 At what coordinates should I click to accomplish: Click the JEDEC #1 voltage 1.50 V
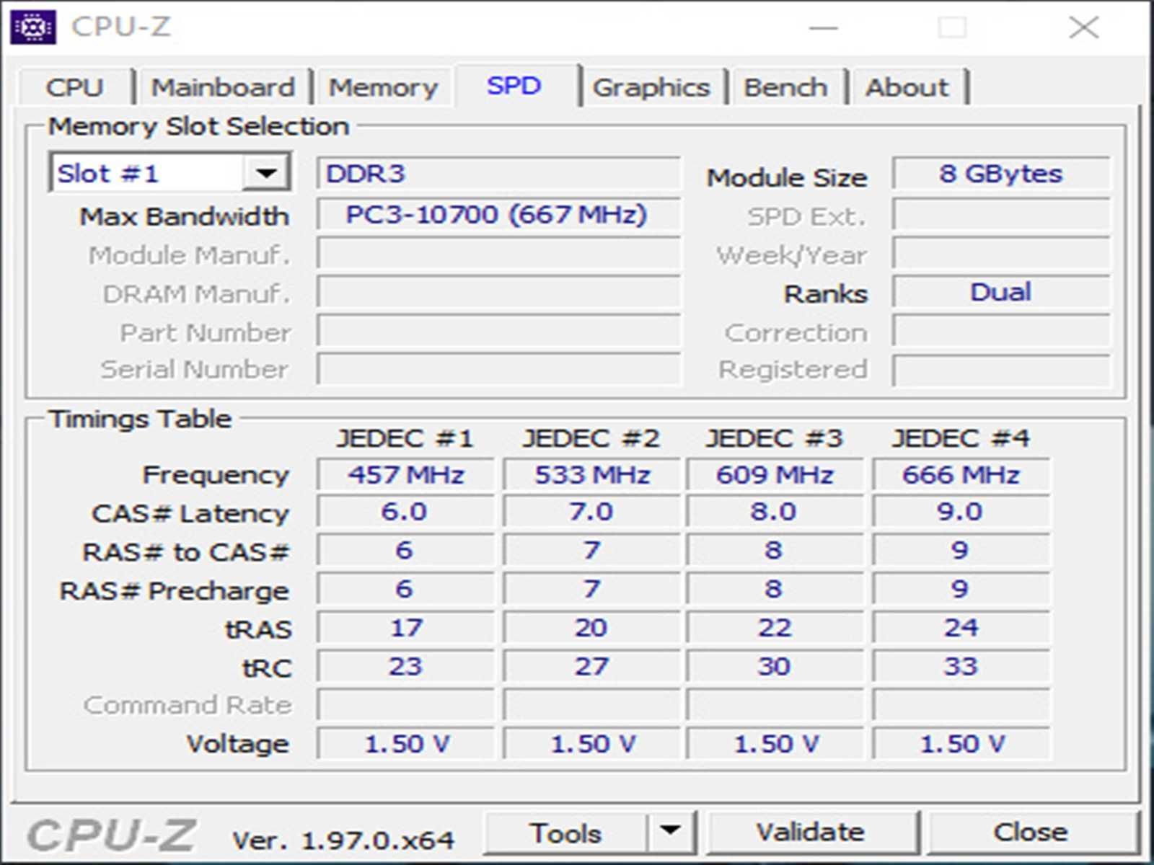[406, 743]
